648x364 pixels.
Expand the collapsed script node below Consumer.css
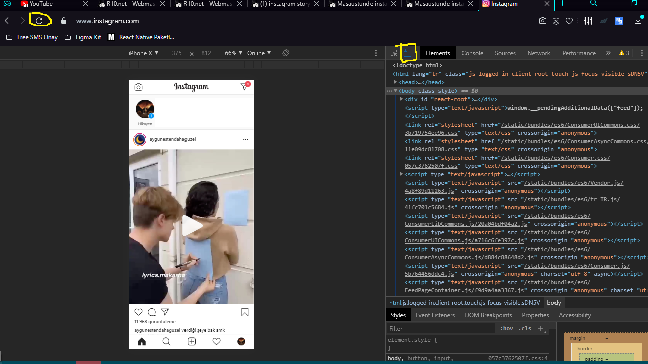402,174
